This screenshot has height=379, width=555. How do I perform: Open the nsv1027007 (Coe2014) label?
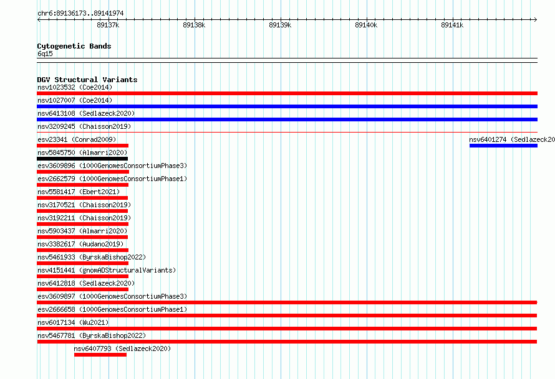click(x=75, y=100)
